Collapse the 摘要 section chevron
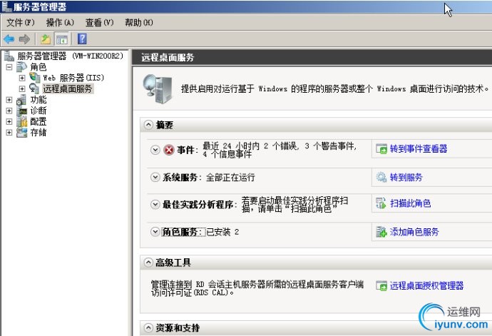Screen dimensions: 492x336 (x=148, y=125)
